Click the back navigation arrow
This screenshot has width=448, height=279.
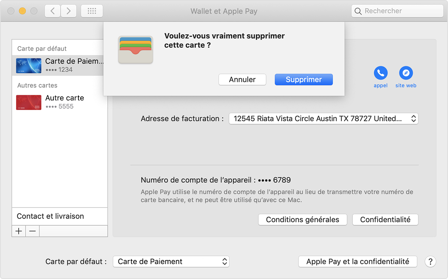[53, 11]
